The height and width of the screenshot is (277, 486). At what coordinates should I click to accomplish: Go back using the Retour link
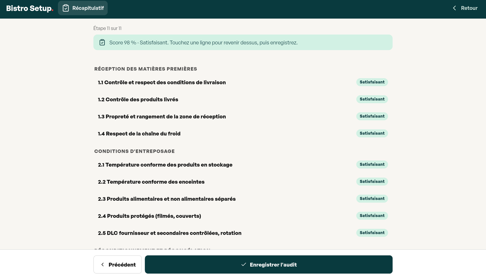[x=465, y=8]
